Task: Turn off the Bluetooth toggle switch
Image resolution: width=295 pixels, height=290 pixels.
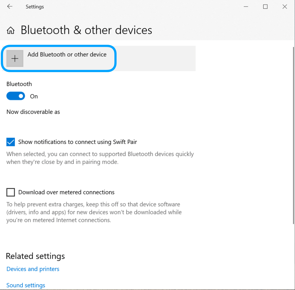Action: [16, 96]
